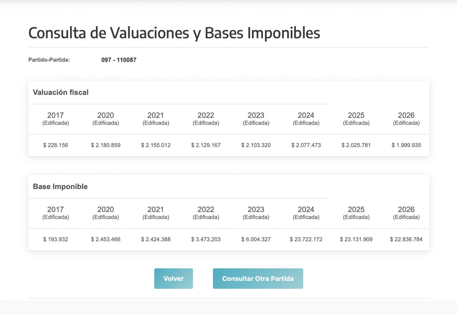This screenshot has height=315, width=457.
Task: Click the 2020 header in the Base Imponible table
Action: tap(106, 213)
